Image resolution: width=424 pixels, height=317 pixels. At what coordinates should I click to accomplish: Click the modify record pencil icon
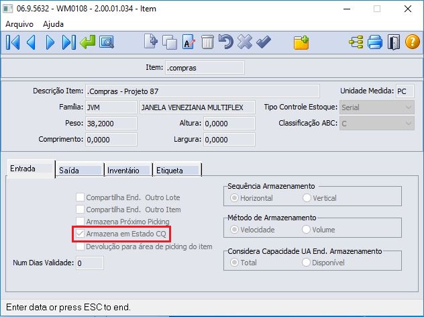click(x=189, y=42)
